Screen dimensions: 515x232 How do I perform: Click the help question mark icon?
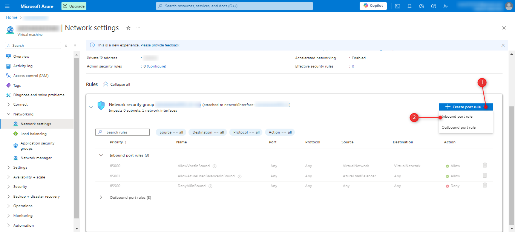pyautogui.click(x=434, y=6)
